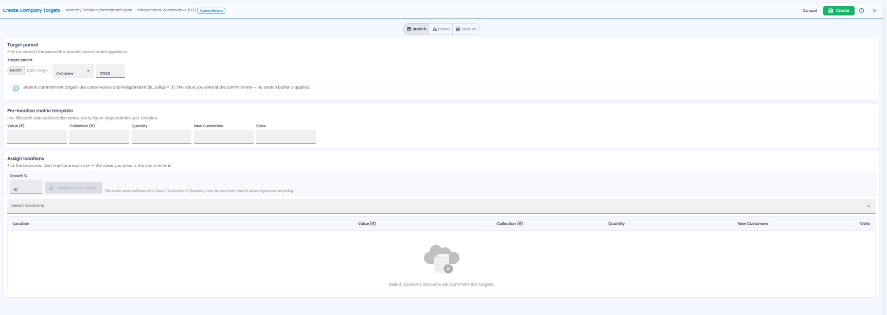Click the empty-state cloud illustration
This screenshot has height=315, width=887.
[x=441, y=259]
